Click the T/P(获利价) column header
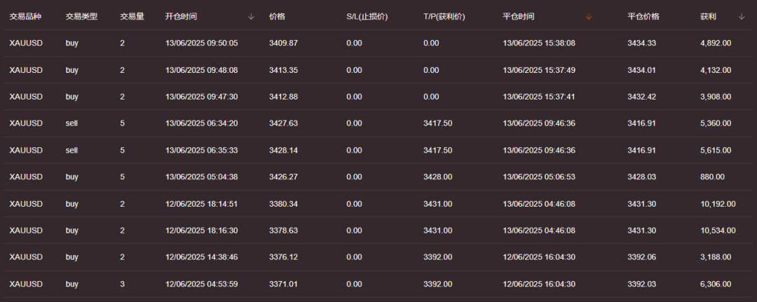This screenshot has height=302, width=757. coord(444,16)
